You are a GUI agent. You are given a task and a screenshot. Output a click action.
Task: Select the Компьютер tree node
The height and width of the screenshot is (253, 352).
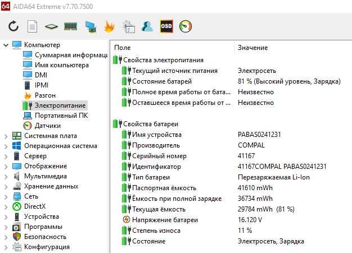pyautogui.click(x=42, y=45)
